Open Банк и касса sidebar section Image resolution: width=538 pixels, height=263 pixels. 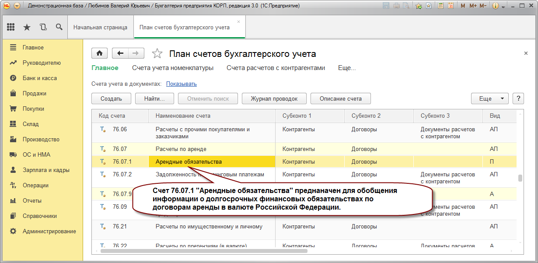40,78
